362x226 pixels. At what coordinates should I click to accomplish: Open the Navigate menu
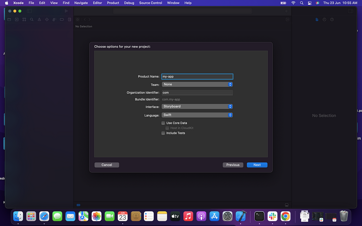click(x=81, y=3)
